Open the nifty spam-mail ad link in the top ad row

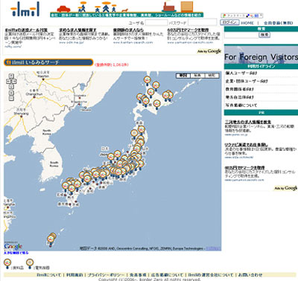click(26, 30)
